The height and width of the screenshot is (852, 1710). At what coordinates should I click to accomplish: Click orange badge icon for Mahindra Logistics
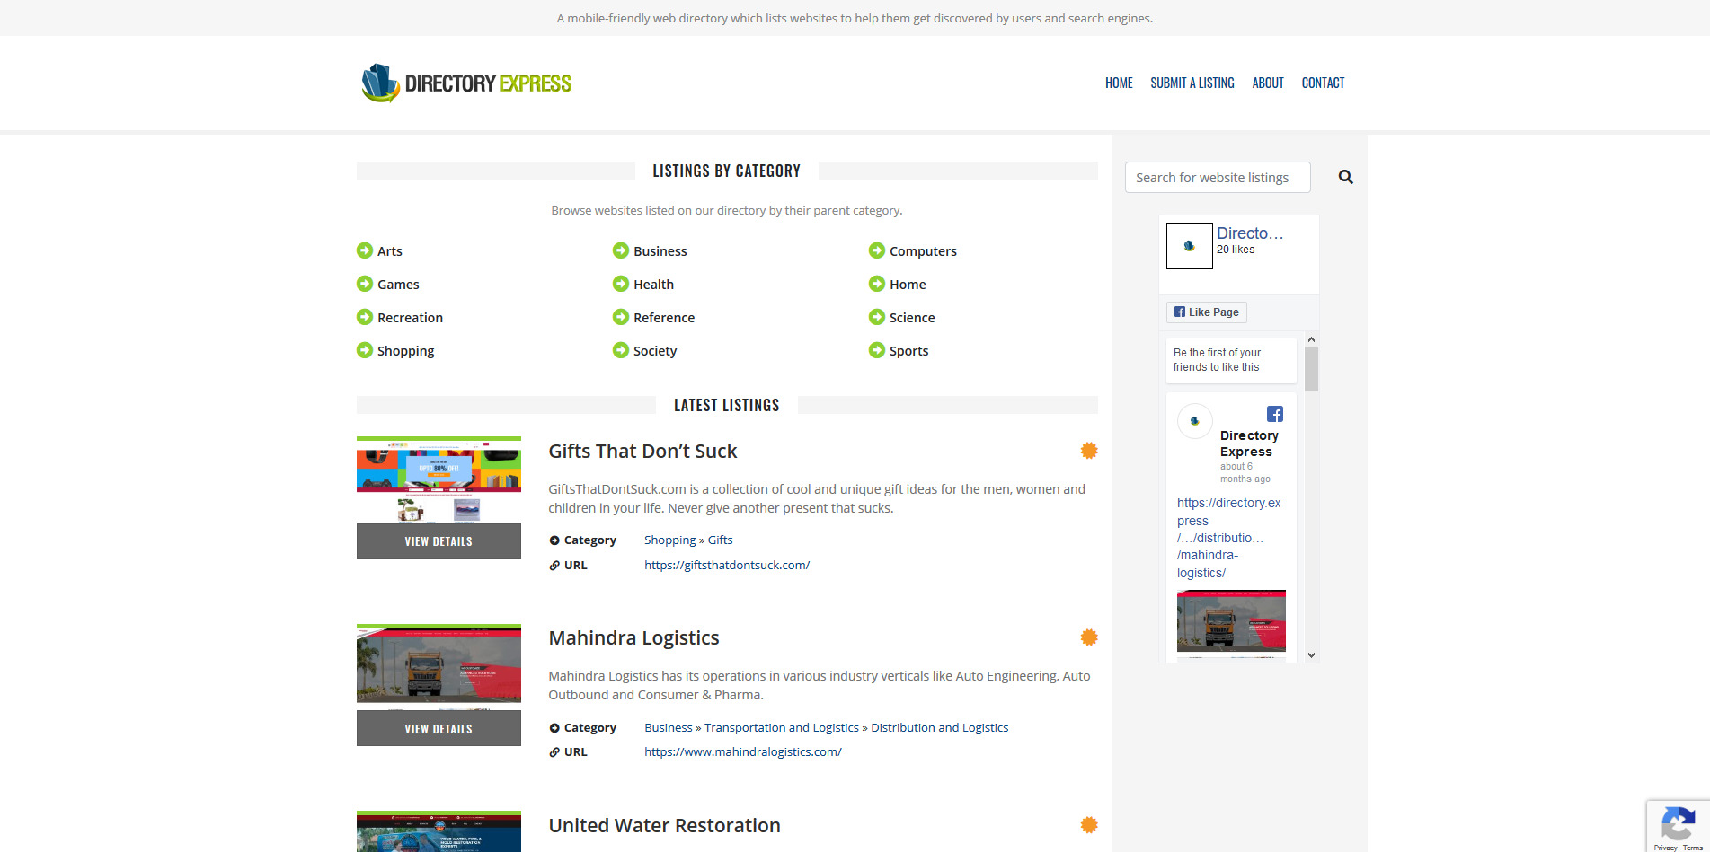click(1089, 637)
